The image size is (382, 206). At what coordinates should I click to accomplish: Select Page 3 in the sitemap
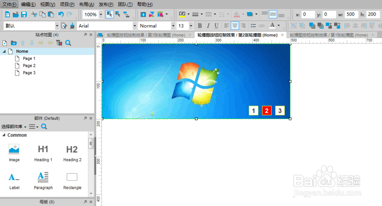[29, 73]
